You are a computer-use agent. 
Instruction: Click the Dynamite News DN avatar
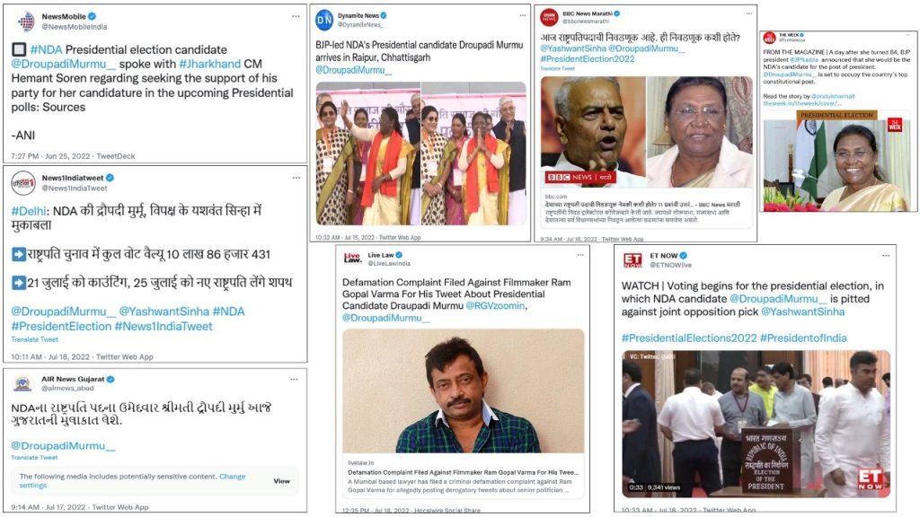[323, 21]
